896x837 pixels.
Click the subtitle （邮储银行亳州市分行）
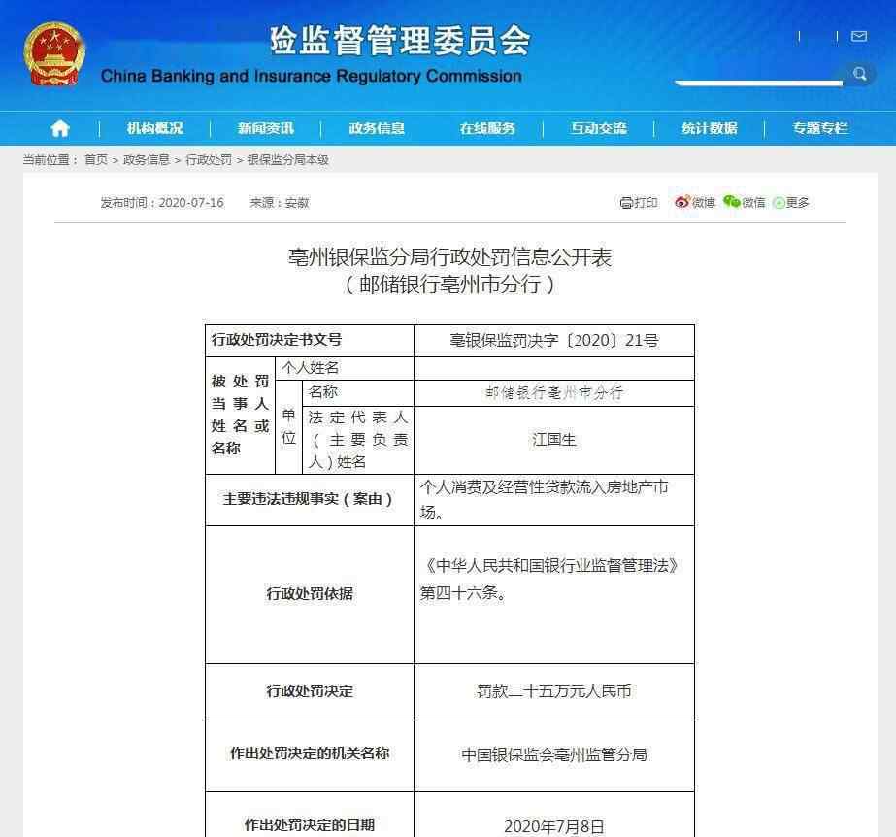tap(449, 285)
